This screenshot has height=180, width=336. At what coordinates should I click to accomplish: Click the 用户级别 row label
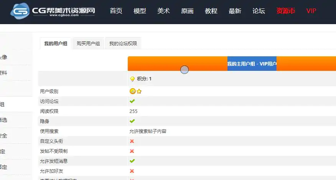tap(49, 92)
